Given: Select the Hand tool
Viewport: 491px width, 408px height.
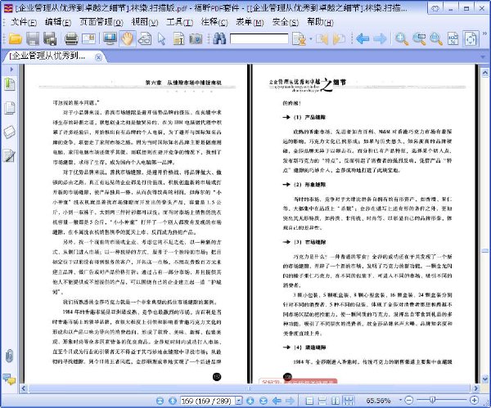Looking at the screenshot, I should tap(127, 39).
